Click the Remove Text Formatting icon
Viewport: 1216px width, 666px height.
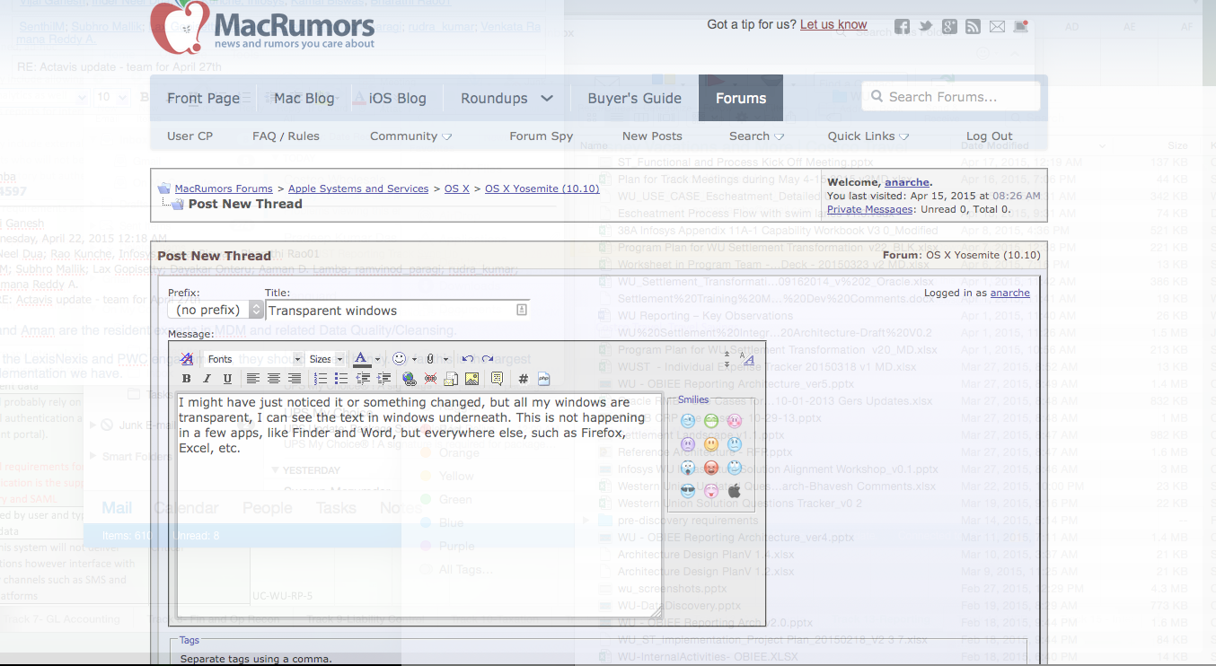coord(187,359)
